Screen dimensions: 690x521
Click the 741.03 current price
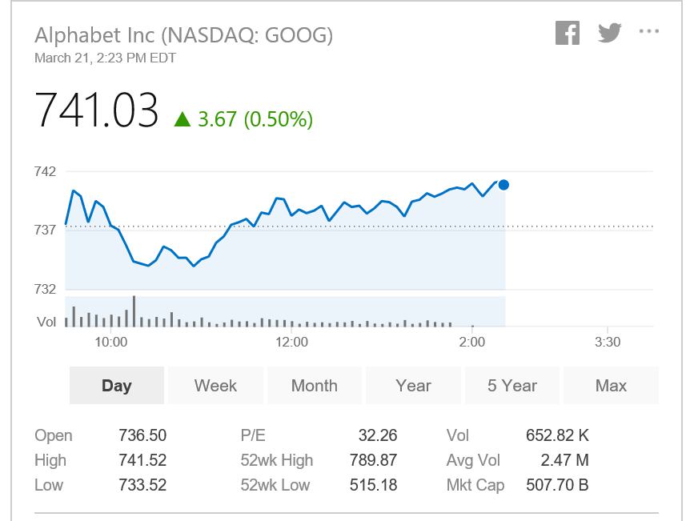click(x=96, y=110)
